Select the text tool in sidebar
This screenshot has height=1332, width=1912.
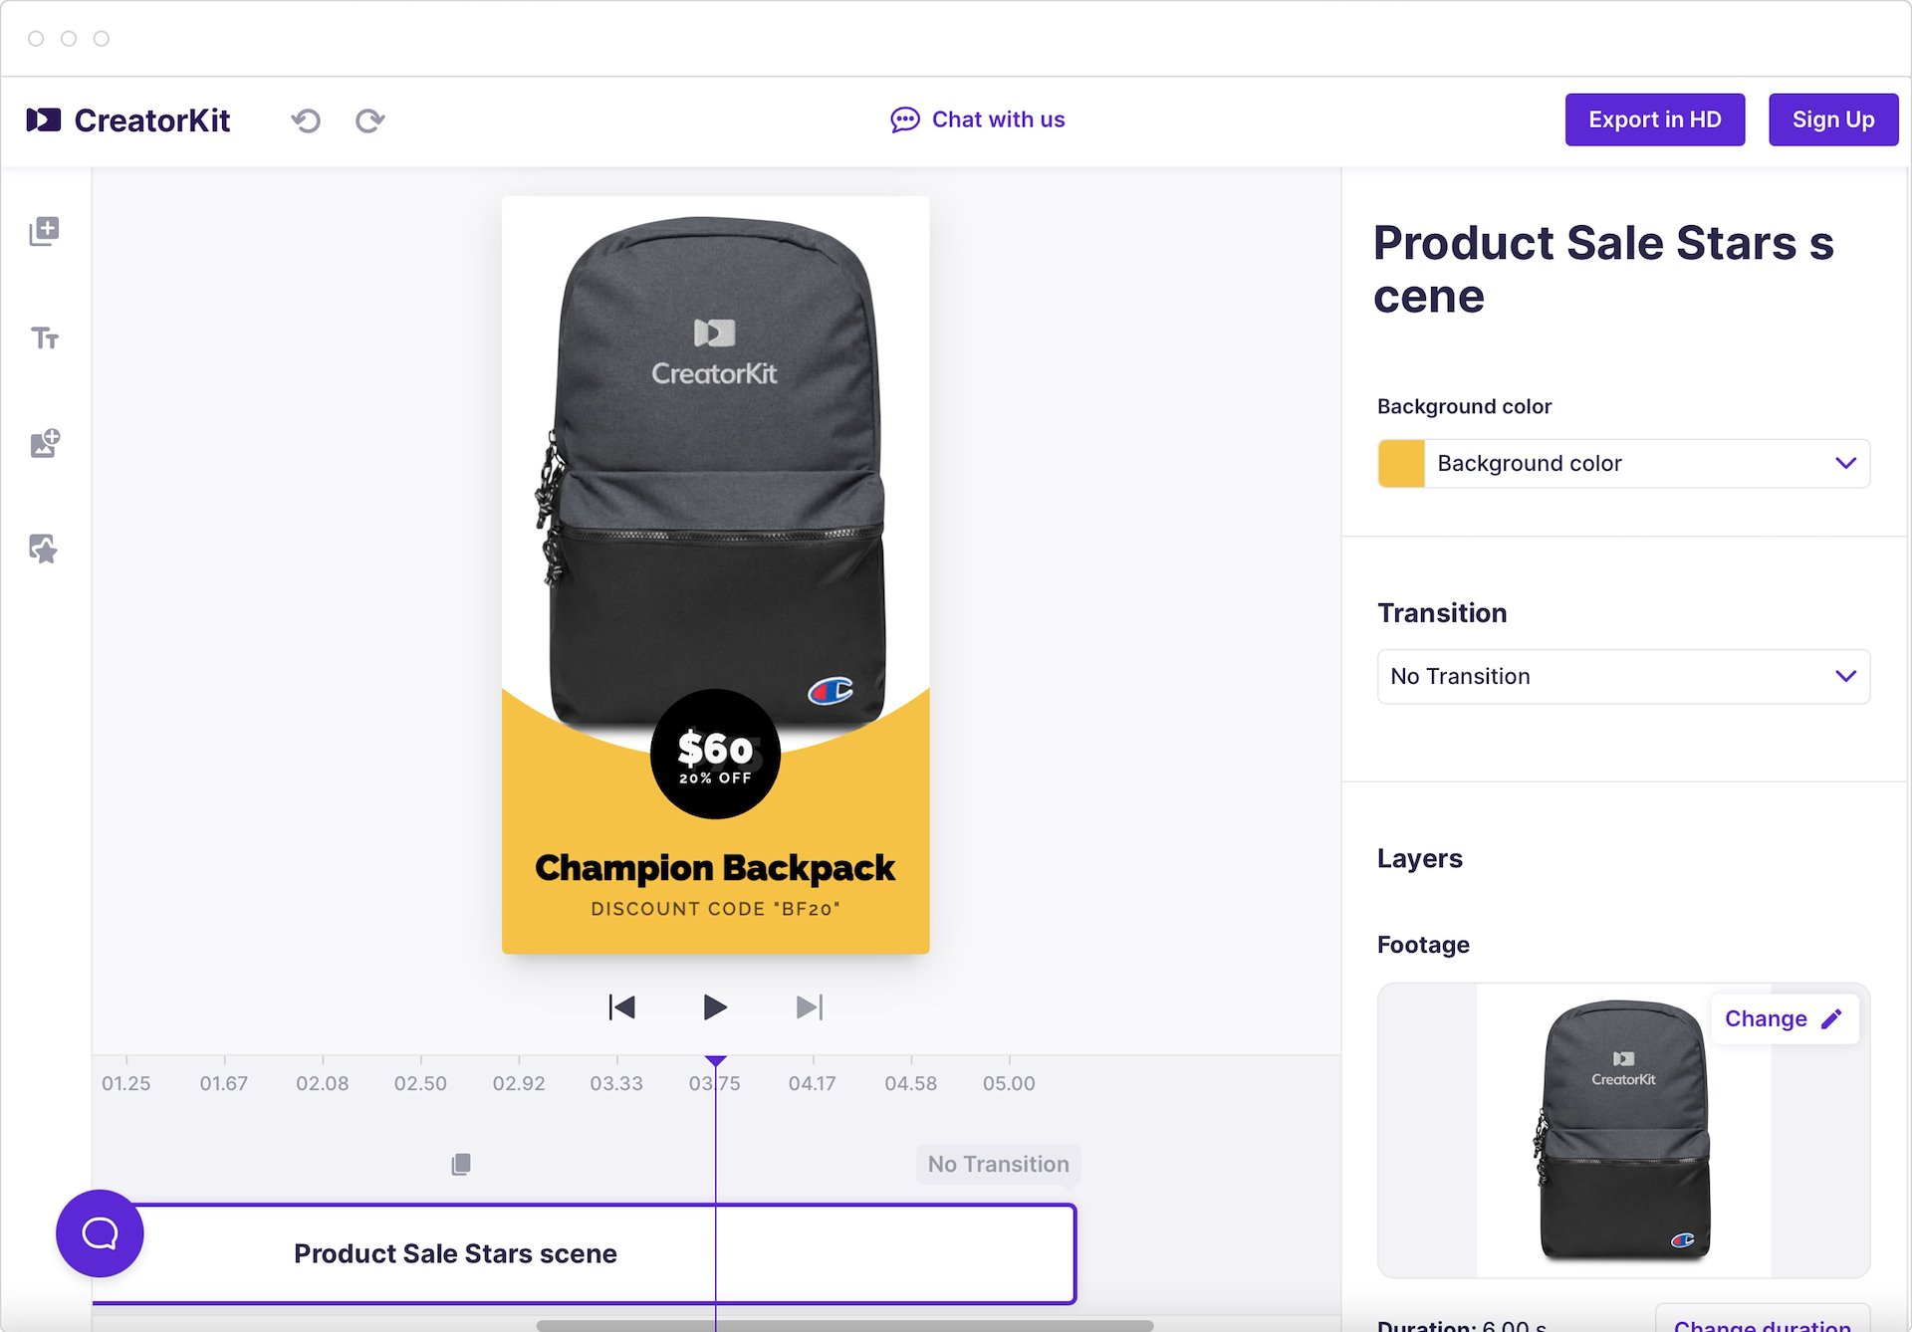pyautogui.click(x=44, y=338)
